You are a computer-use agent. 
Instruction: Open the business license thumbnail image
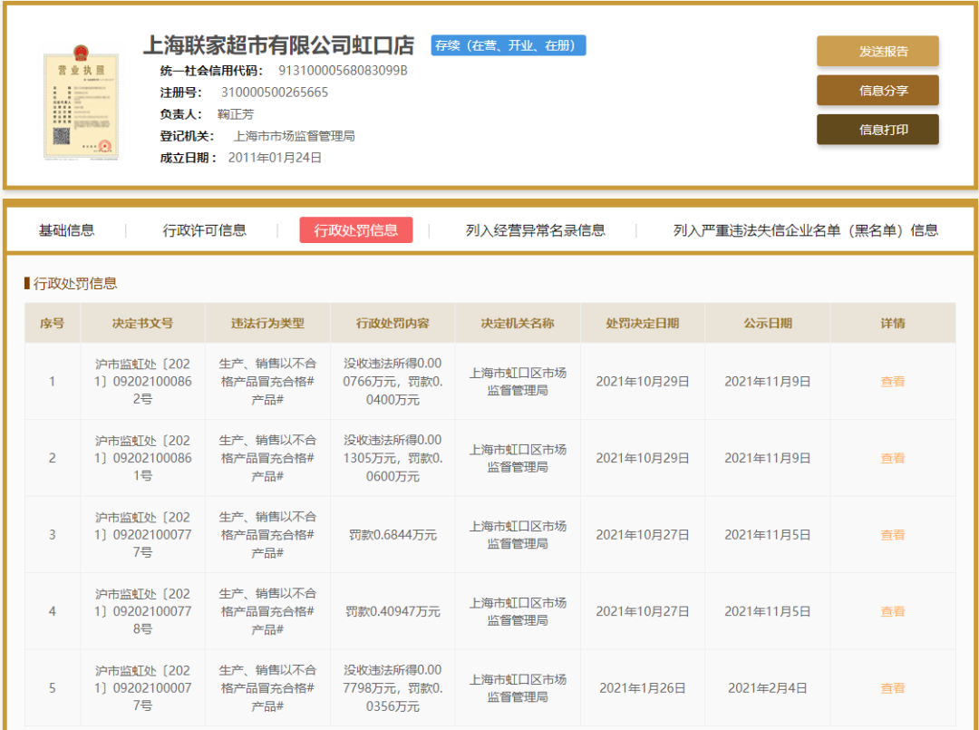pos(80,103)
